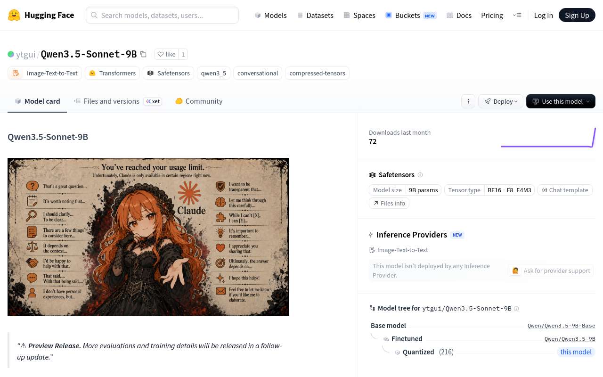This screenshot has height=377, width=603.
Task: Open the Use this model dropdown
Action: 561,101
